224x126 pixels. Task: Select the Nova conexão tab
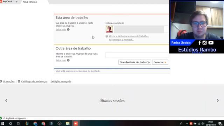click(x=30, y=2)
